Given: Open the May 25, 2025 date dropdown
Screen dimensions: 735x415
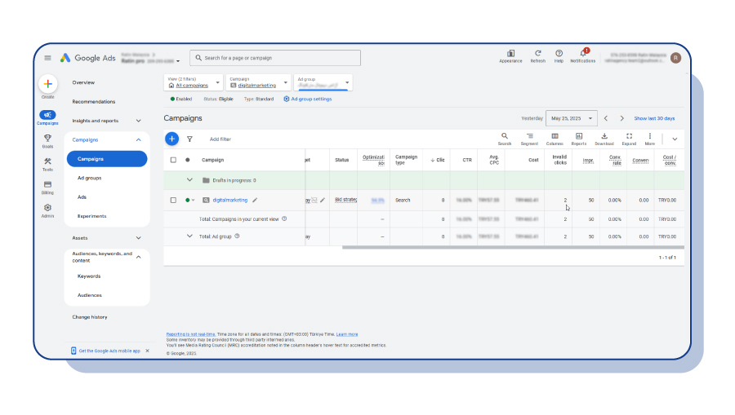Looking at the screenshot, I should coord(572,118).
